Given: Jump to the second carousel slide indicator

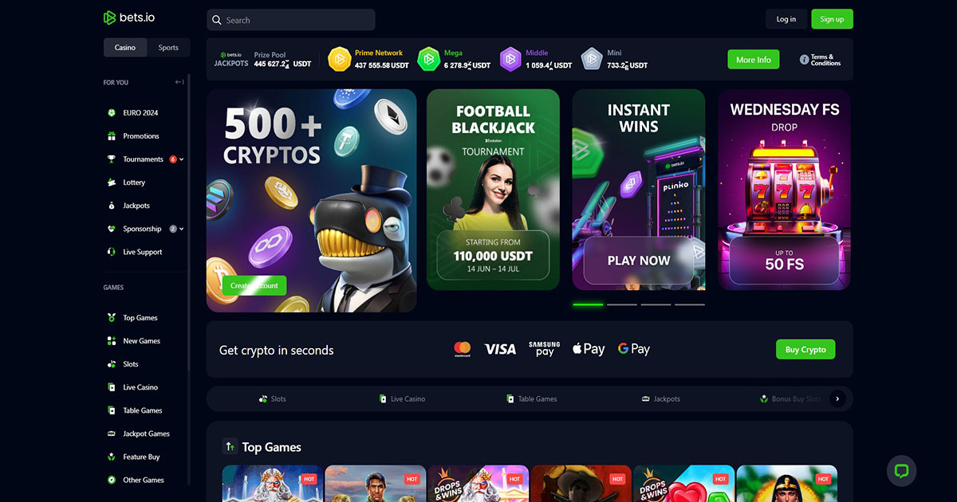Looking at the screenshot, I should (x=622, y=304).
